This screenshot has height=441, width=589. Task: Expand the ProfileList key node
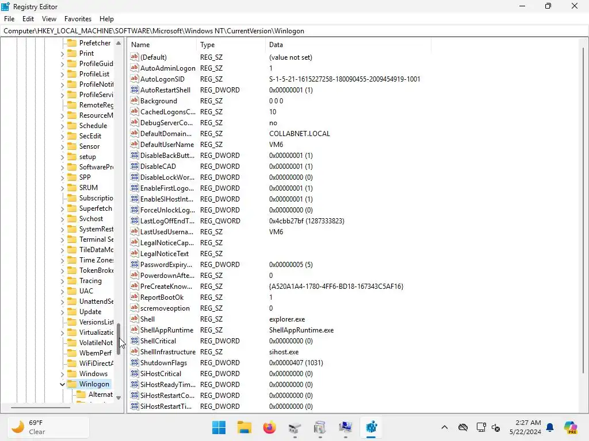pos(62,74)
